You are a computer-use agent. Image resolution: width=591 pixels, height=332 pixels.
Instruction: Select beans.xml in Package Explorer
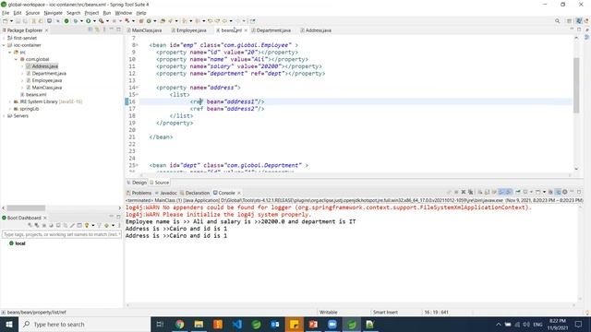36,94
